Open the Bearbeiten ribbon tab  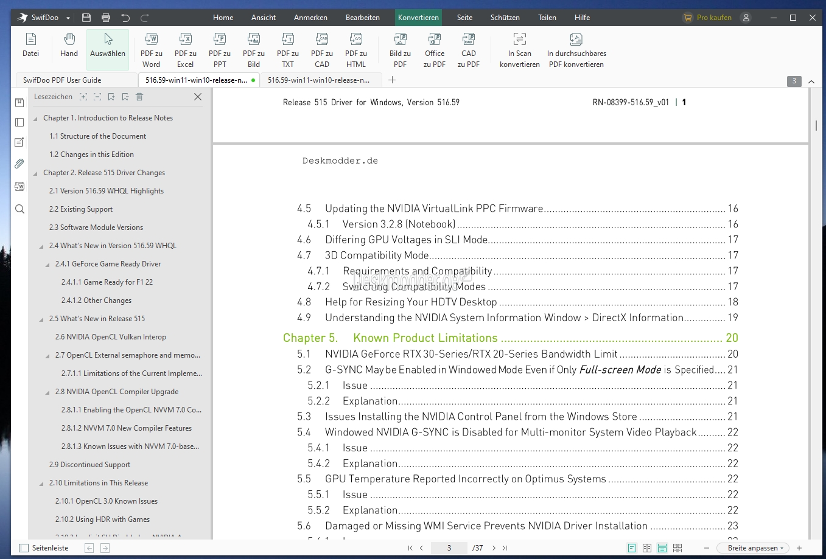click(363, 18)
